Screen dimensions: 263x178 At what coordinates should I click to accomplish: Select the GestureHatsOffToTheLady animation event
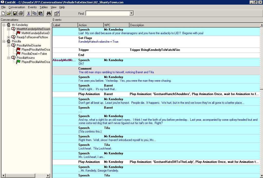[156, 162]
